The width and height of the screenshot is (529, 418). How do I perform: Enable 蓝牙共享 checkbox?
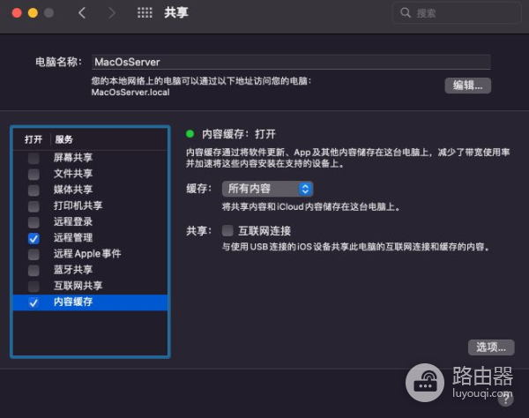coord(34,270)
